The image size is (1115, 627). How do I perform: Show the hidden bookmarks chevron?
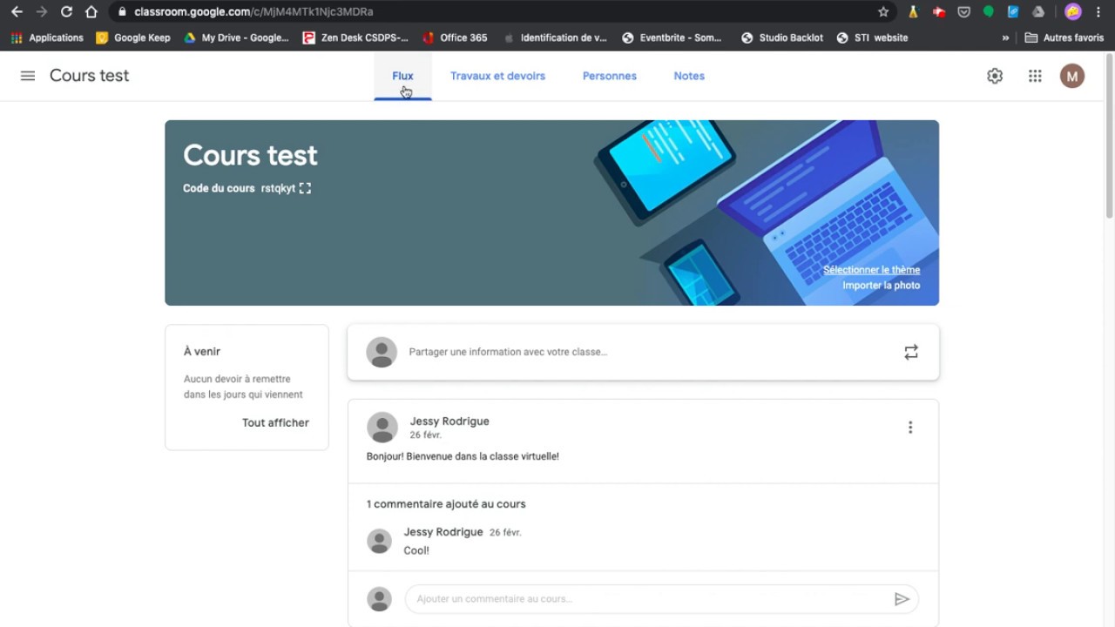[1005, 38]
